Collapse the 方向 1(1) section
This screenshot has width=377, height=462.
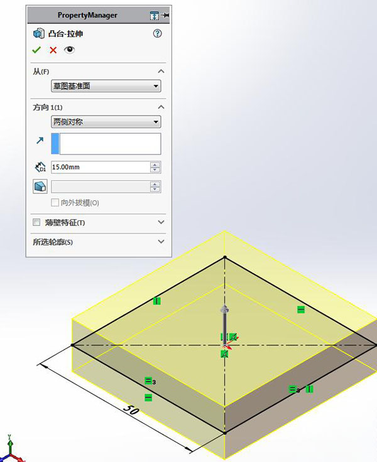pos(161,107)
